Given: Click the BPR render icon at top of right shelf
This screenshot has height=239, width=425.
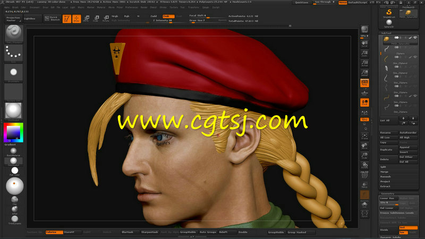Looking at the screenshot, I should point(364,29).
